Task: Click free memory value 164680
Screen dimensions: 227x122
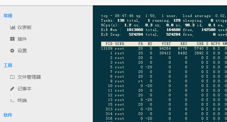Action: (x=173, y=30)
